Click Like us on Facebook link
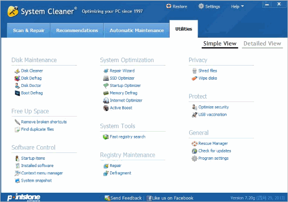 tap(170, 198)
